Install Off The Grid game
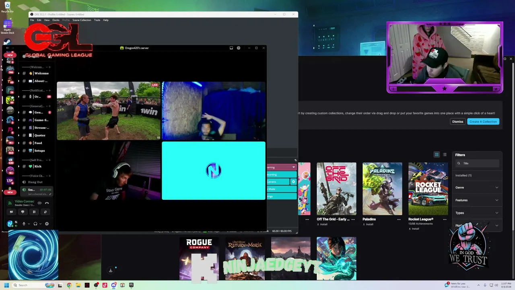Screen dimensions: 515x290 [x=322, y=224]
